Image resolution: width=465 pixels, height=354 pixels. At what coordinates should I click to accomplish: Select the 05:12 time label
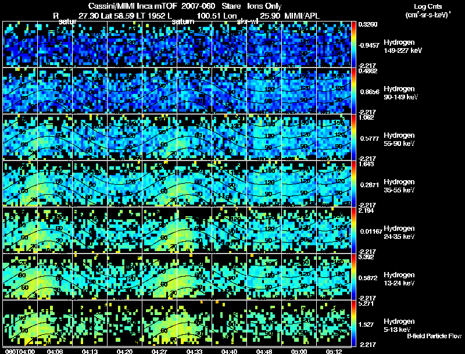click(334, 352)
